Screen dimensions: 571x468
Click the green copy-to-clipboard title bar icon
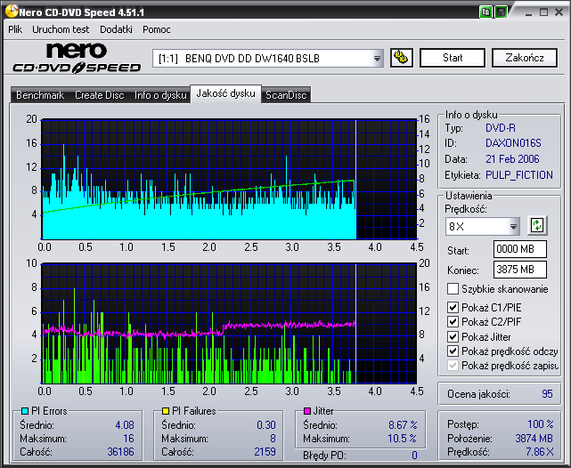click(485, 12)
